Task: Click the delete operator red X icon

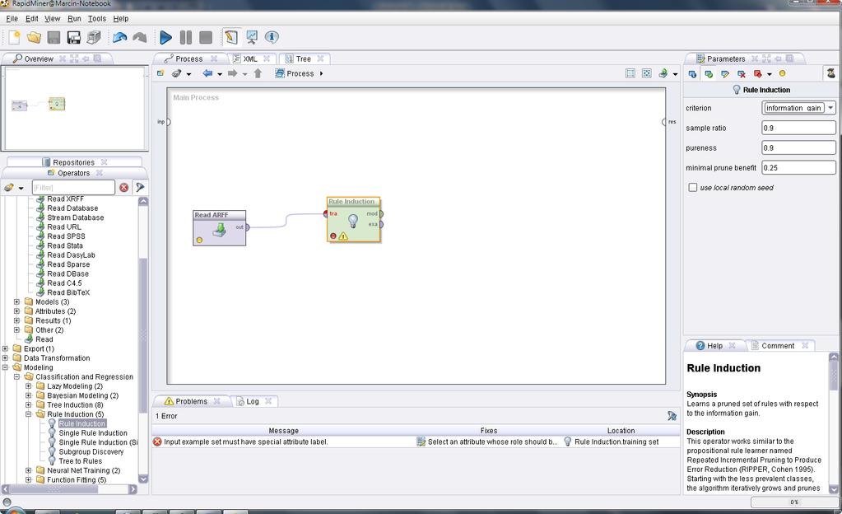Action: click(x=742, y=74)
